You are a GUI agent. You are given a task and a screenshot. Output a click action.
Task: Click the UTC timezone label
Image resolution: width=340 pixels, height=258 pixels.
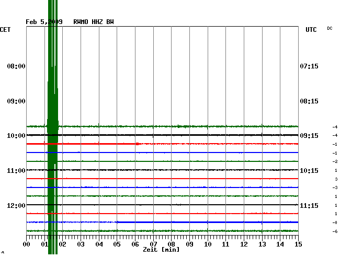pyautogui.click(x=311, y=30)
